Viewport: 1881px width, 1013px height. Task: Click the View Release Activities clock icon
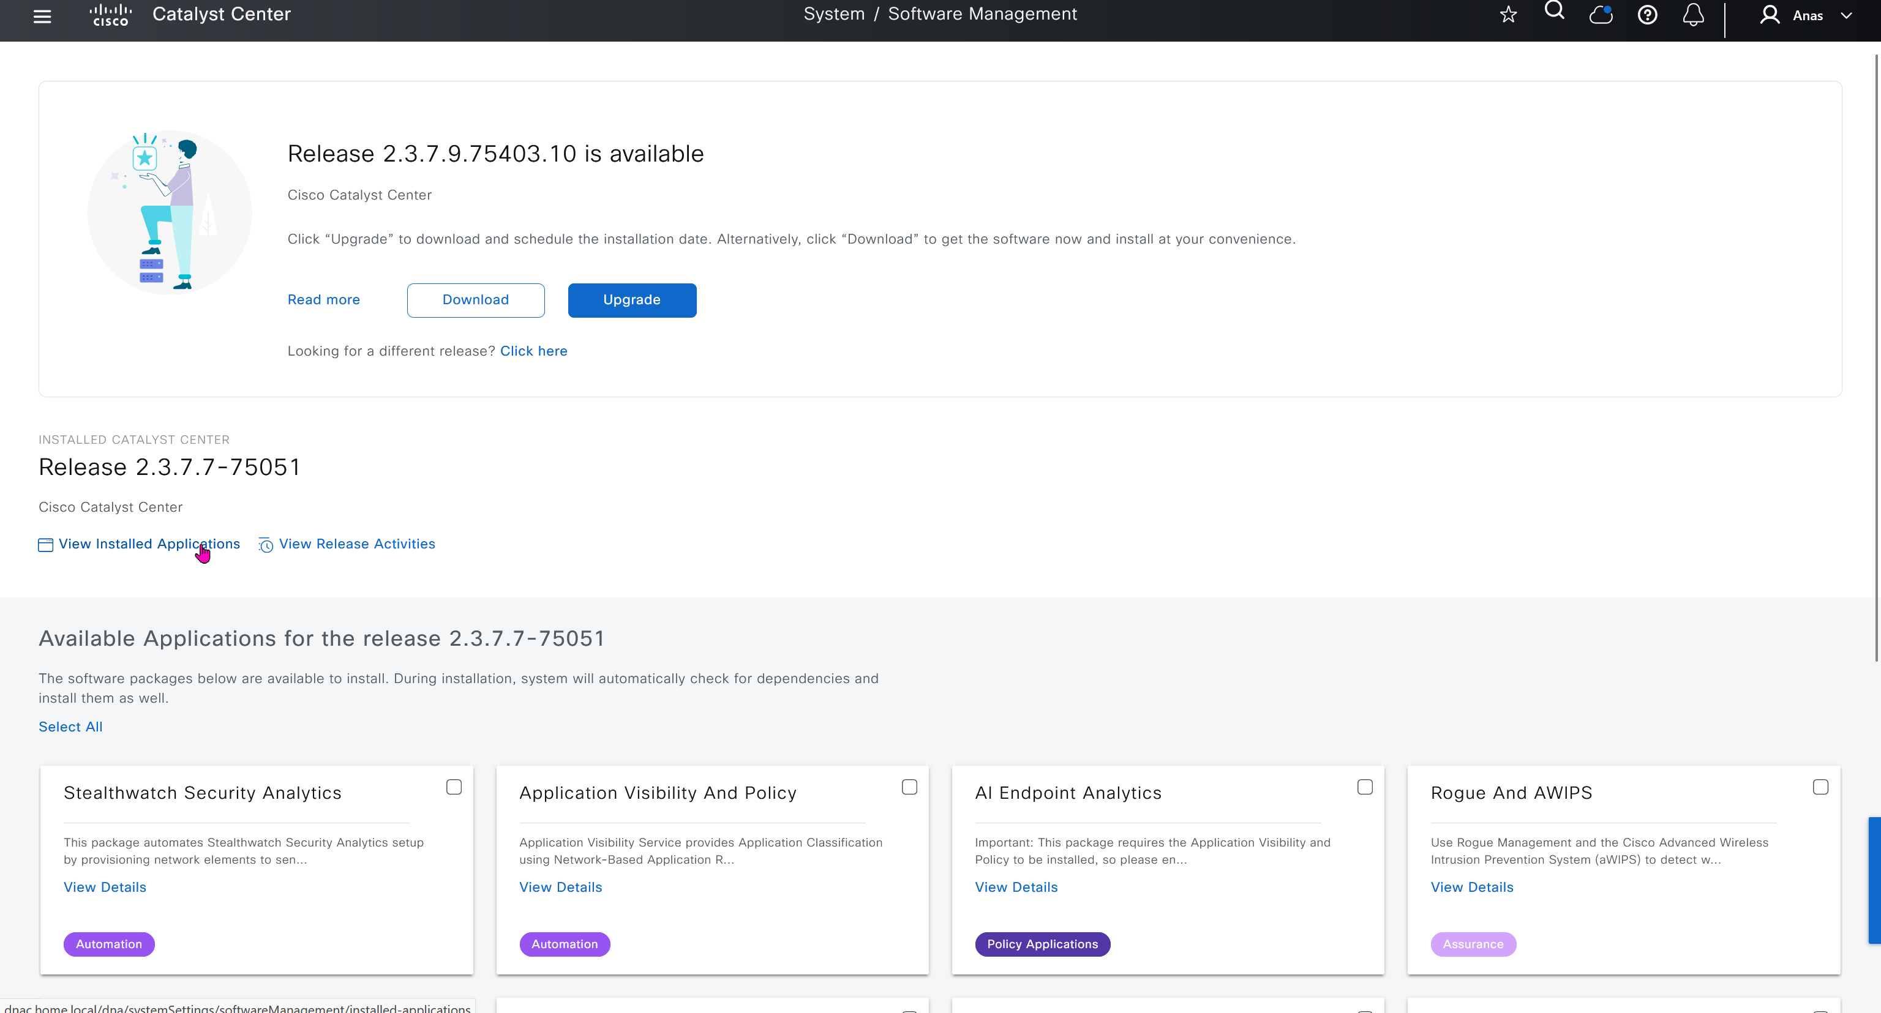[266, 545]
